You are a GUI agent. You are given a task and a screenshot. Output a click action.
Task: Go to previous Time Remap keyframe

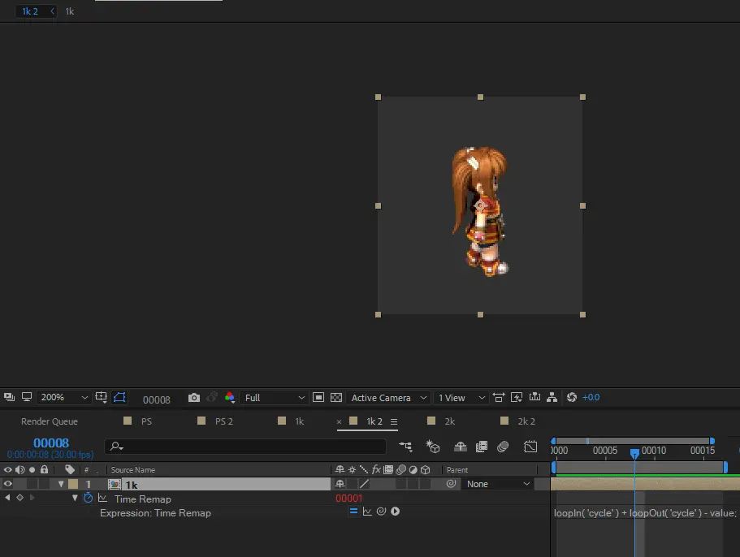click(x=7, y=498)
